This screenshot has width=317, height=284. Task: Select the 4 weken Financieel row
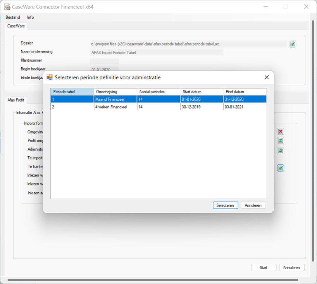[158, 107]
